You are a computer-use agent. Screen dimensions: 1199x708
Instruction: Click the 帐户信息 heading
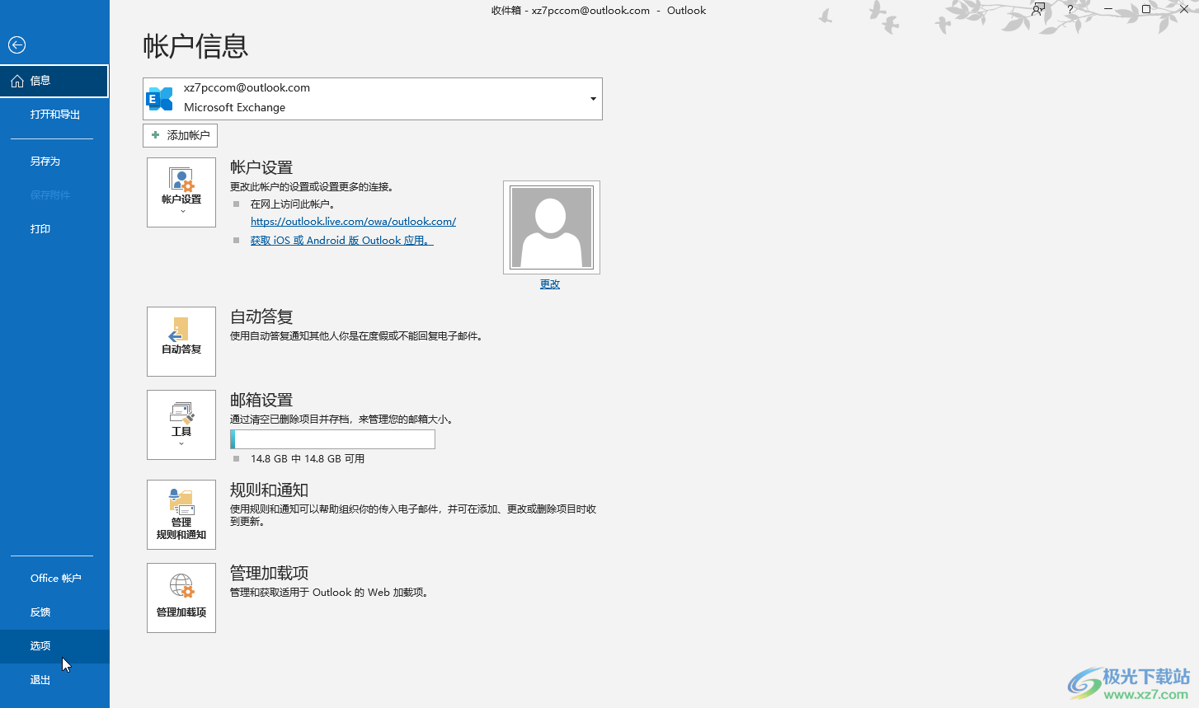coord(195,46)
